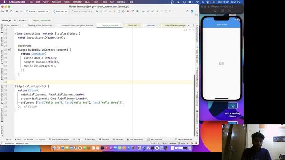
Task: Click Home button icon on iPhone simulator toolbar
Action: click(x=215, y=11)
